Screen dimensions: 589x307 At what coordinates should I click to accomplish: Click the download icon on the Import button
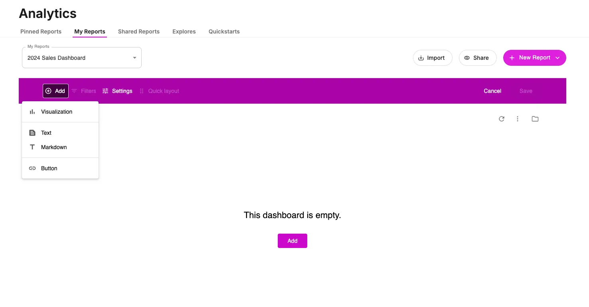[421, 58]
